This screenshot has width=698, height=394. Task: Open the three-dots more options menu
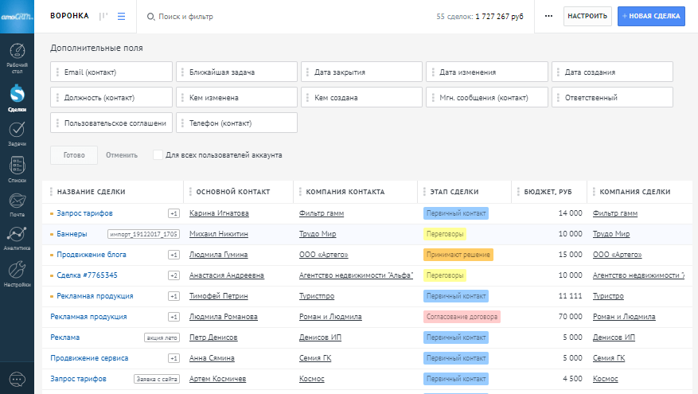548,16
